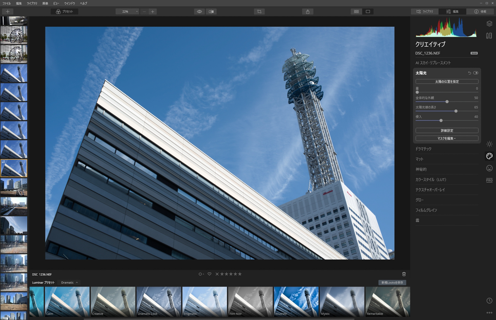Open the 22% zoom level dropdown
The height and width of the screenshot is (320, 496).
coord(127,12)
